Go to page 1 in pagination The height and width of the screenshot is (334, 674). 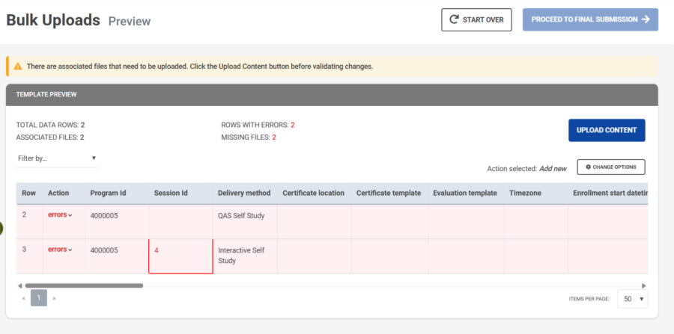[x=39, y=298]
